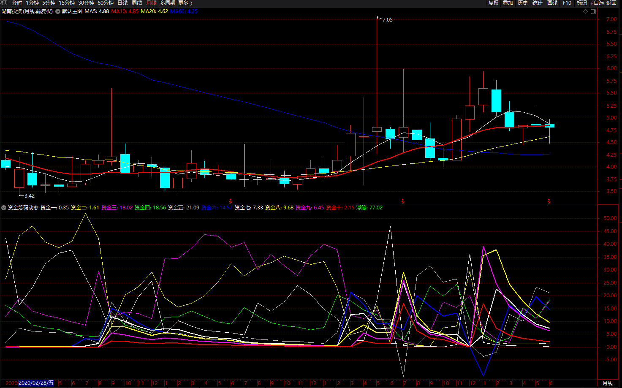The height and width of the screenshot is (388, 622).
Task: Click the 7.05 high price marker
Action: tap(387, 19)
